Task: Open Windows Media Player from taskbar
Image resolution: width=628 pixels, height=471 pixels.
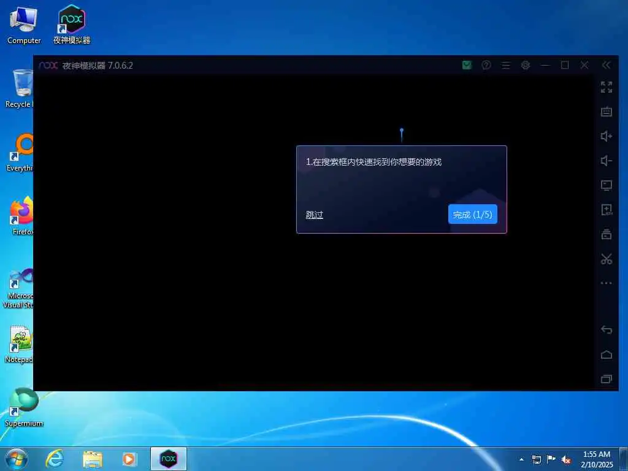Action: pos(129,459)
